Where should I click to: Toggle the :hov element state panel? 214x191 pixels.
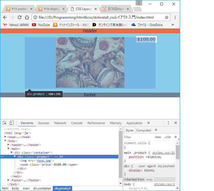pyautogui.click(x=158, y=137)
